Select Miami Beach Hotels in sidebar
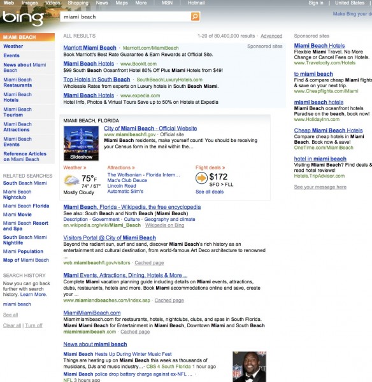The width and height of the screenshot is (372, 382). [x=17, y=97]
